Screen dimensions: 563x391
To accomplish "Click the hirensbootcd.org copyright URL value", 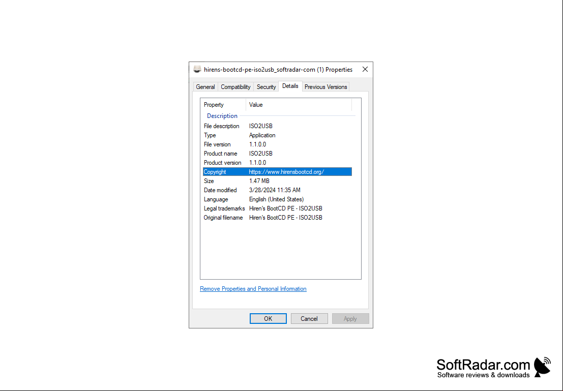I will tap(286, 172).
